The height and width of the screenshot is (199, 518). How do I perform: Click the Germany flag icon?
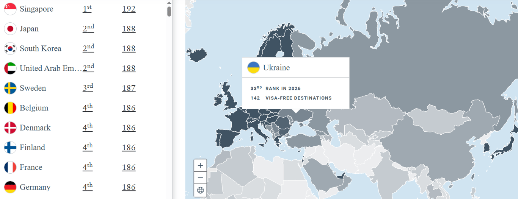point(10,187)
